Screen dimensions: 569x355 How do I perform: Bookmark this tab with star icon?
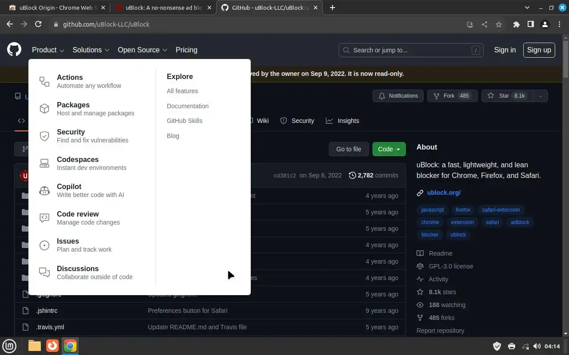point(499,24)
